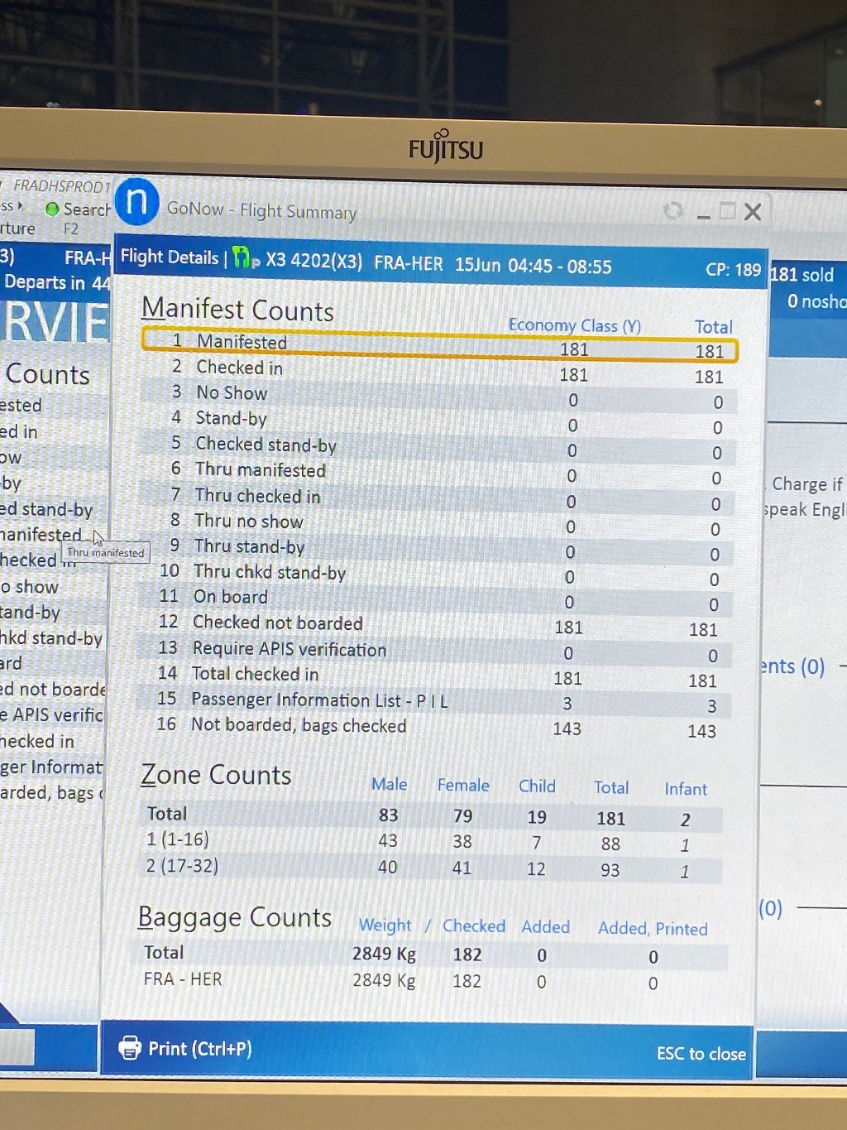The height and width of the screenshot is (1130, 847).
Task: Maximize the Flight Summary window
Action: [x=727, y=211]
